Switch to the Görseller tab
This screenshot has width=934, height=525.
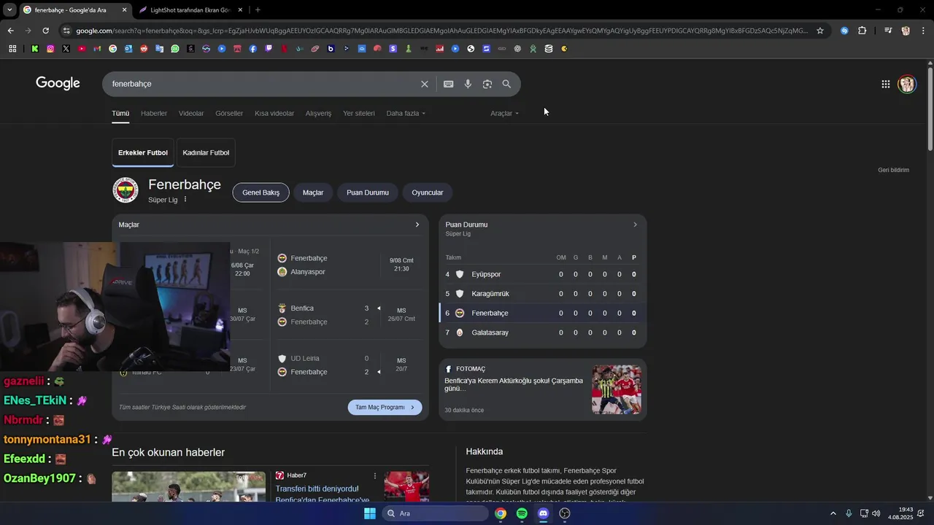229,113
